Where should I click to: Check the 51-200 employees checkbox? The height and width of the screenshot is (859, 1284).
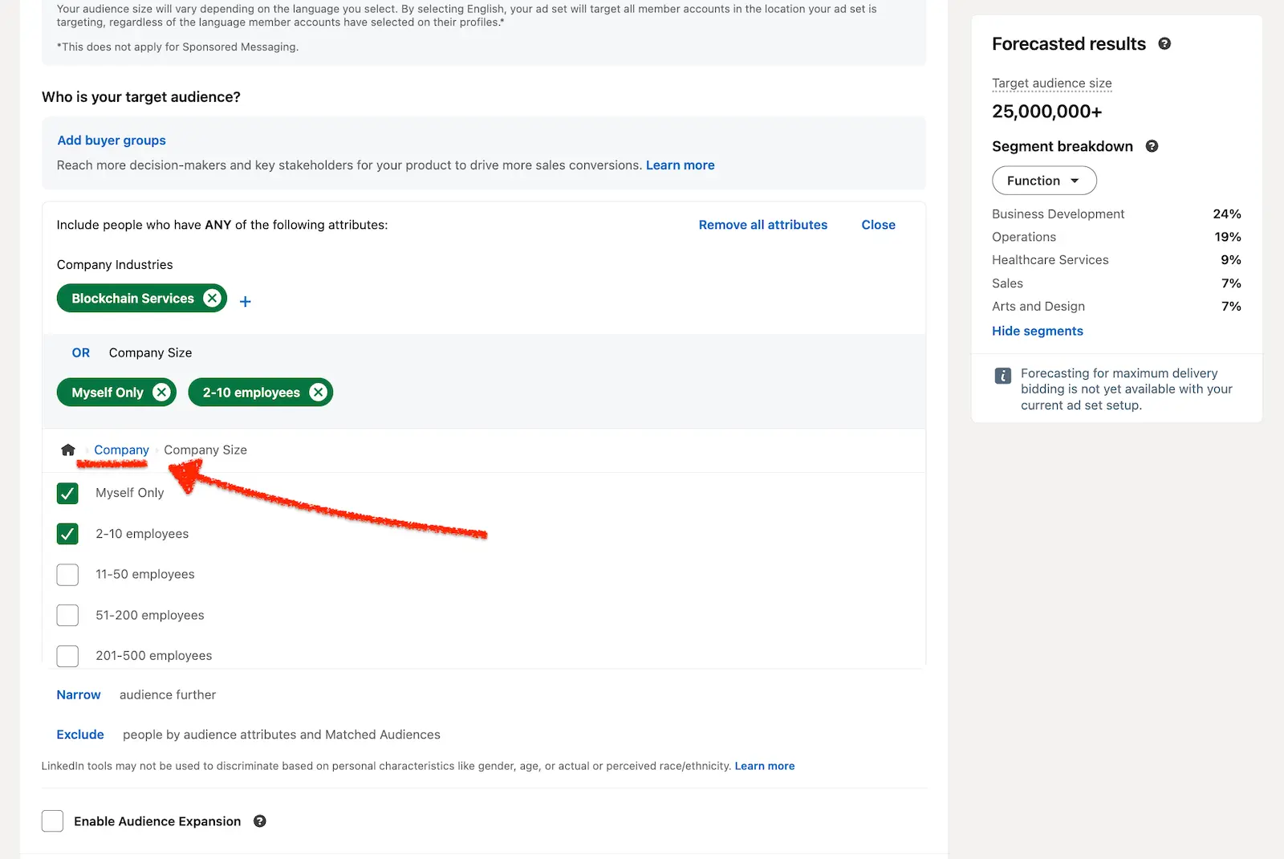tap(68, 616)
